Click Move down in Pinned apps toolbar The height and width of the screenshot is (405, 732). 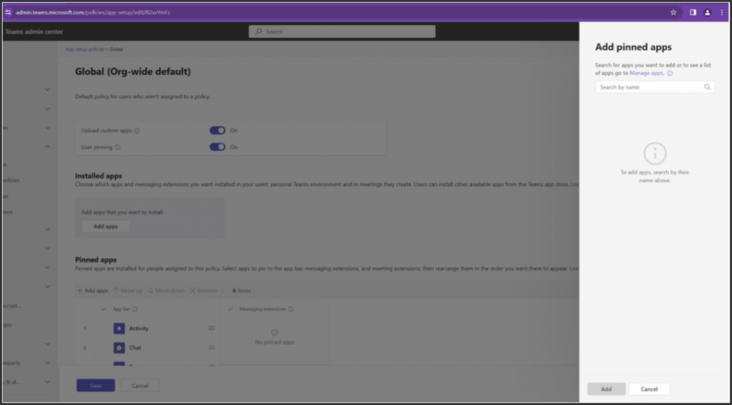166,291
